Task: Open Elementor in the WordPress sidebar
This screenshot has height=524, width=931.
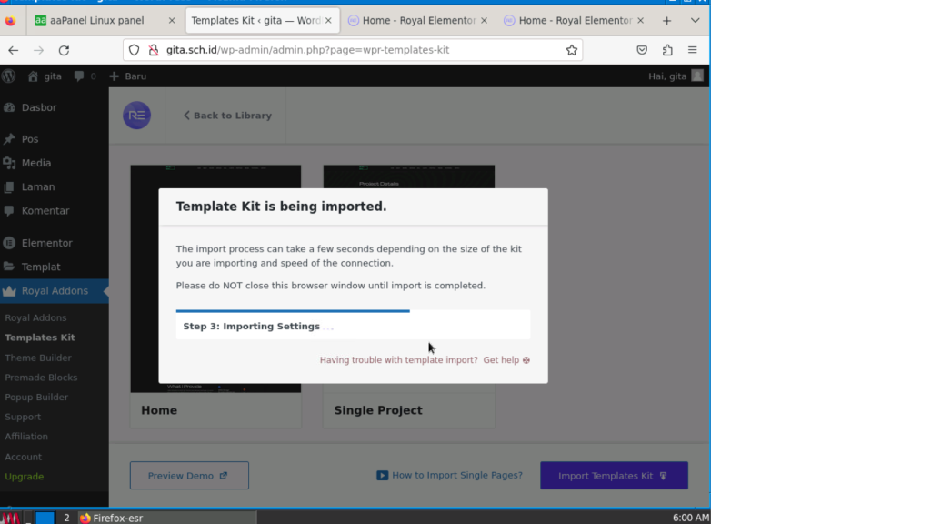Action: click(x=46, y=243)
